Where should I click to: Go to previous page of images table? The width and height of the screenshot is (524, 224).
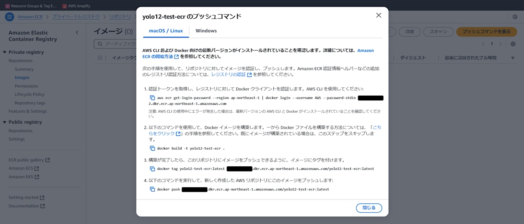[x=483, y=44]
